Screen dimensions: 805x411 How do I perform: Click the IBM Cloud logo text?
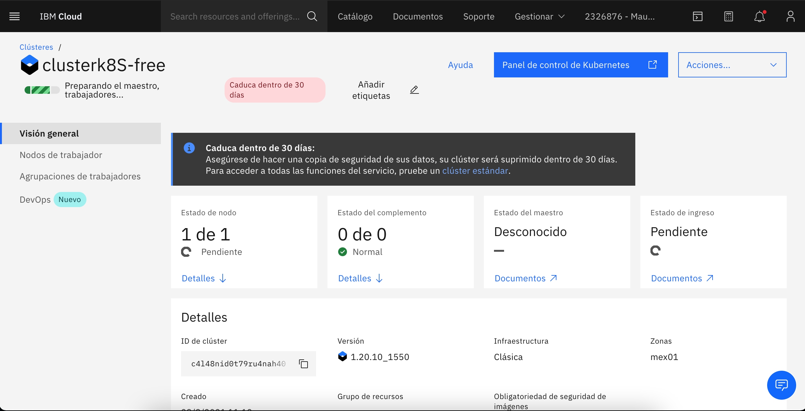(x=61, y=16)
